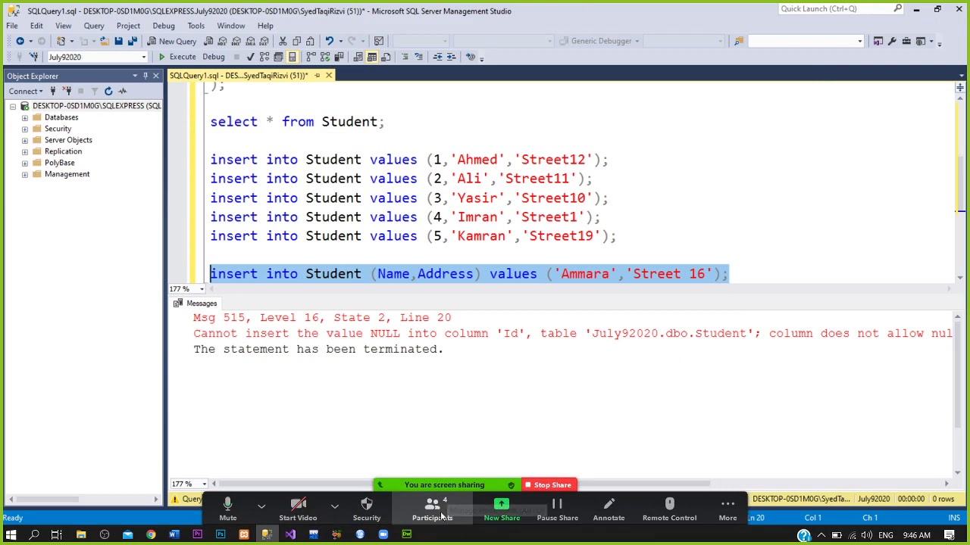Toggle IntelliSense Enabled button
The width and height of the screenshot is (970, 545).
click(x=292, y=57)
